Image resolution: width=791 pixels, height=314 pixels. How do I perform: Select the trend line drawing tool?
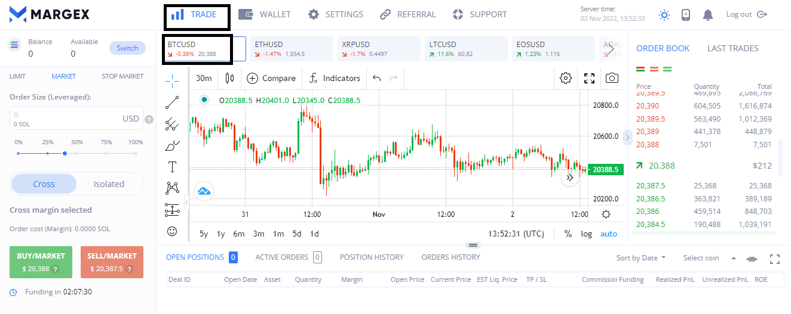point(172,102)
